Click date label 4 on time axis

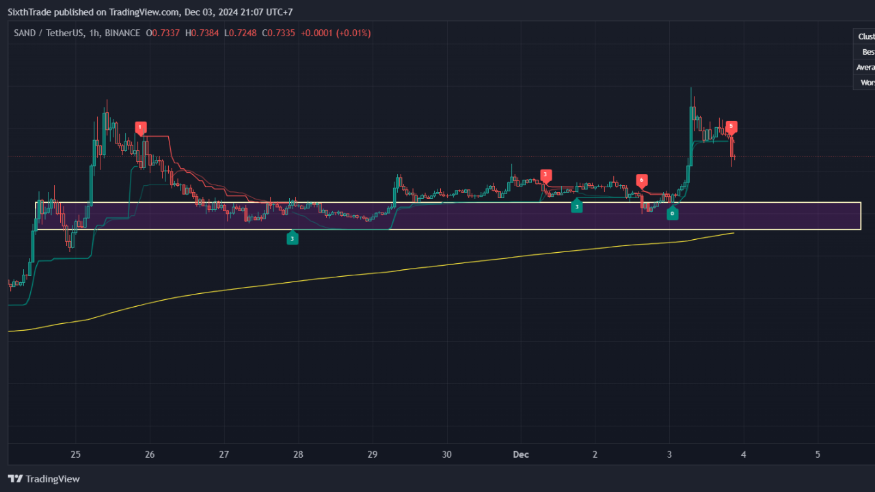[743, 454]
